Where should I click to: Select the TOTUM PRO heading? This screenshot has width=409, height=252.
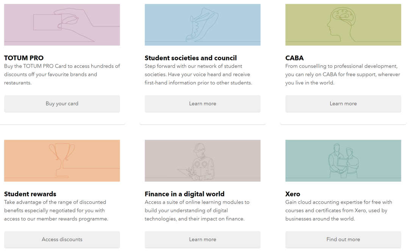(24, 58)
